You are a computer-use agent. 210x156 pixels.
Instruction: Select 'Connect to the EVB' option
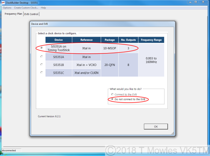[x=112, y=94]
